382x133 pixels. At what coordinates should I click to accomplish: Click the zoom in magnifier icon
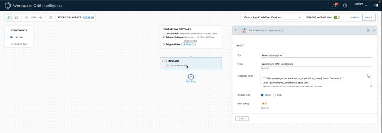41,18
